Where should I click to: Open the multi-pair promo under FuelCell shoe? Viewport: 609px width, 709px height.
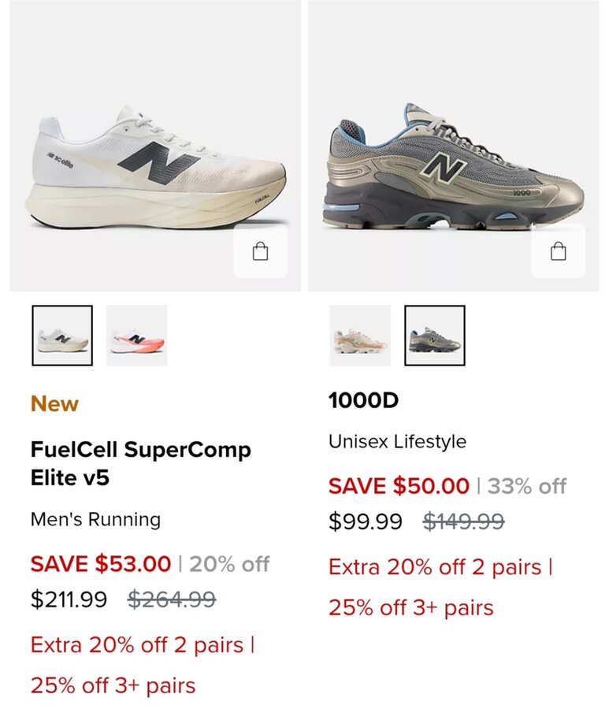(x=142, y=665)
